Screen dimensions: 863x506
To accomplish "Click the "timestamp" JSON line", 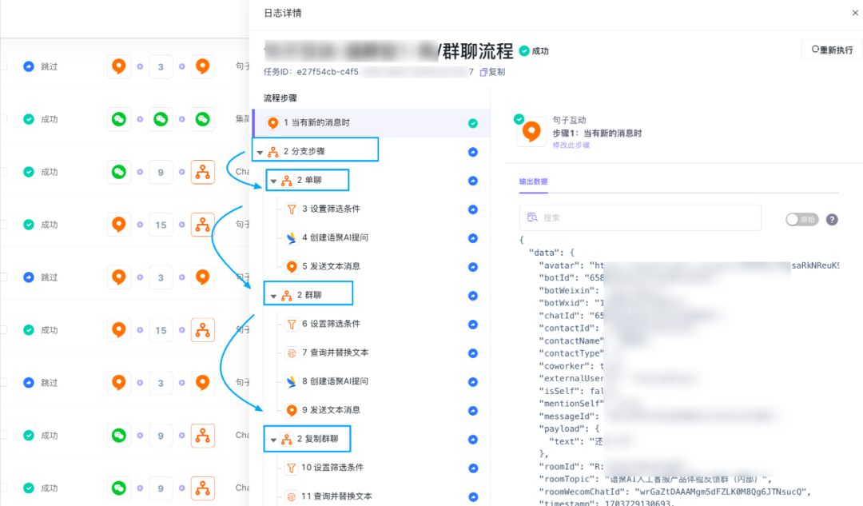I will (x=606, y=503).
